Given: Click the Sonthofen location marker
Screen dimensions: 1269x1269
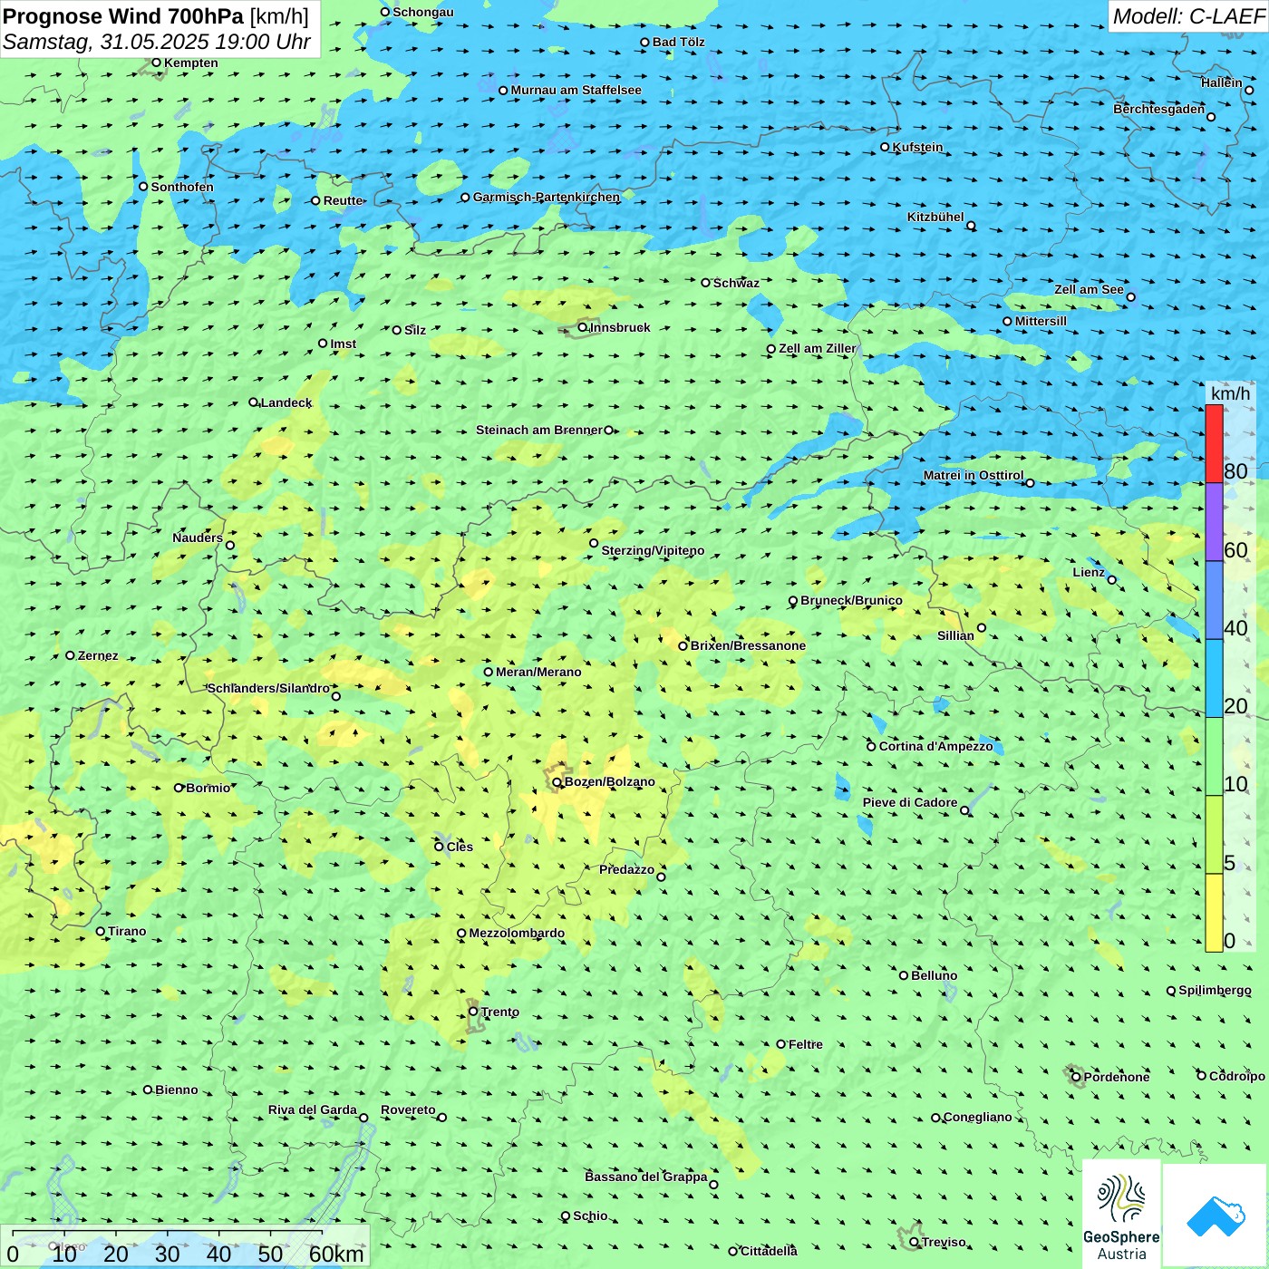Looking at the screenshot, I should (x=143, y=187).
